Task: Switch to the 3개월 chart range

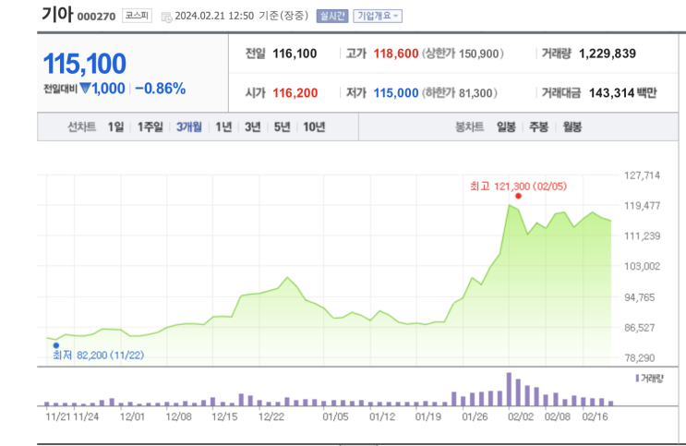Action: [x=189, y=127]
